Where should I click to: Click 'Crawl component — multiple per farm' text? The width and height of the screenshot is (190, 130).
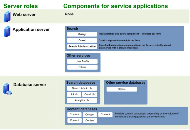click(119, 40)
